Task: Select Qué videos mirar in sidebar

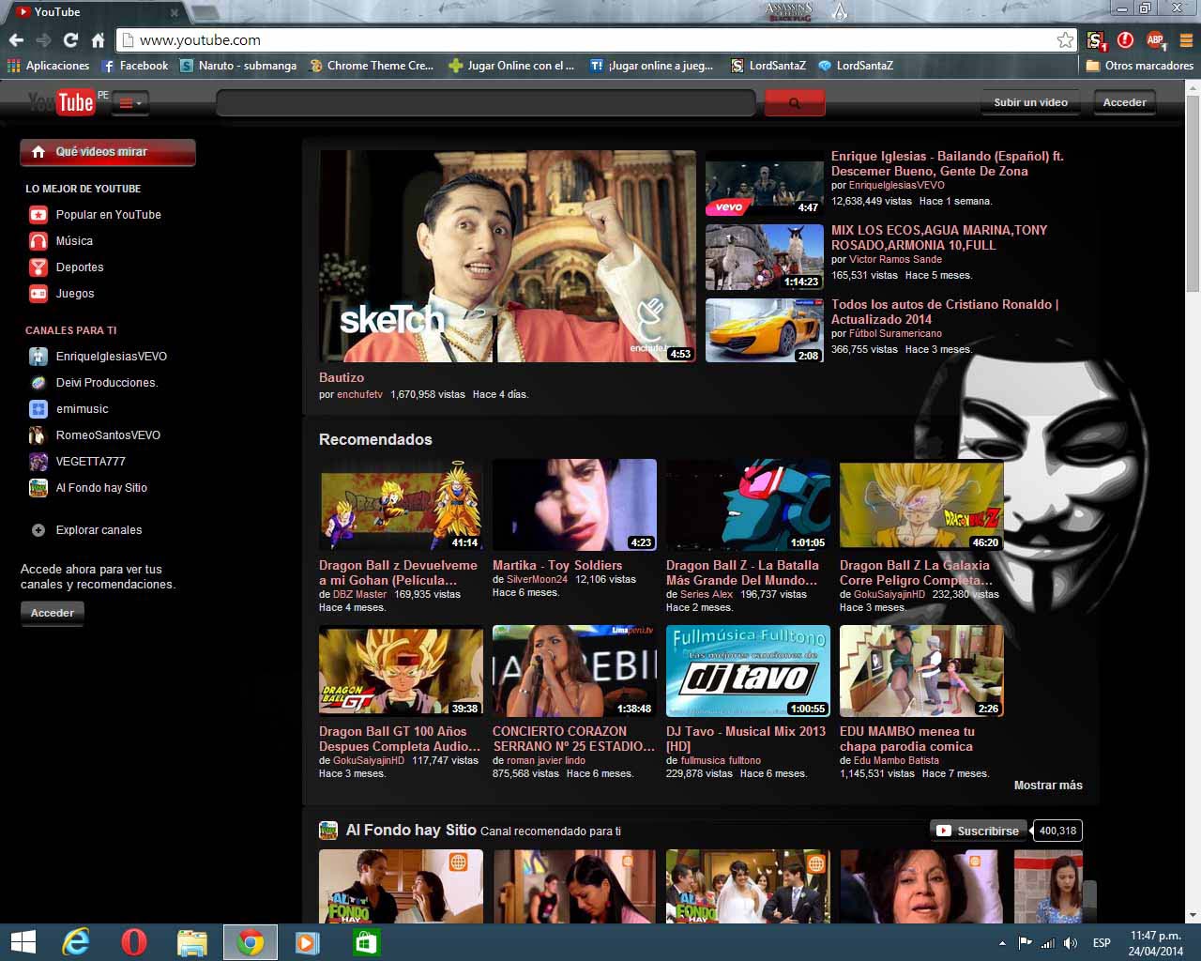Action: coord(108,152)
